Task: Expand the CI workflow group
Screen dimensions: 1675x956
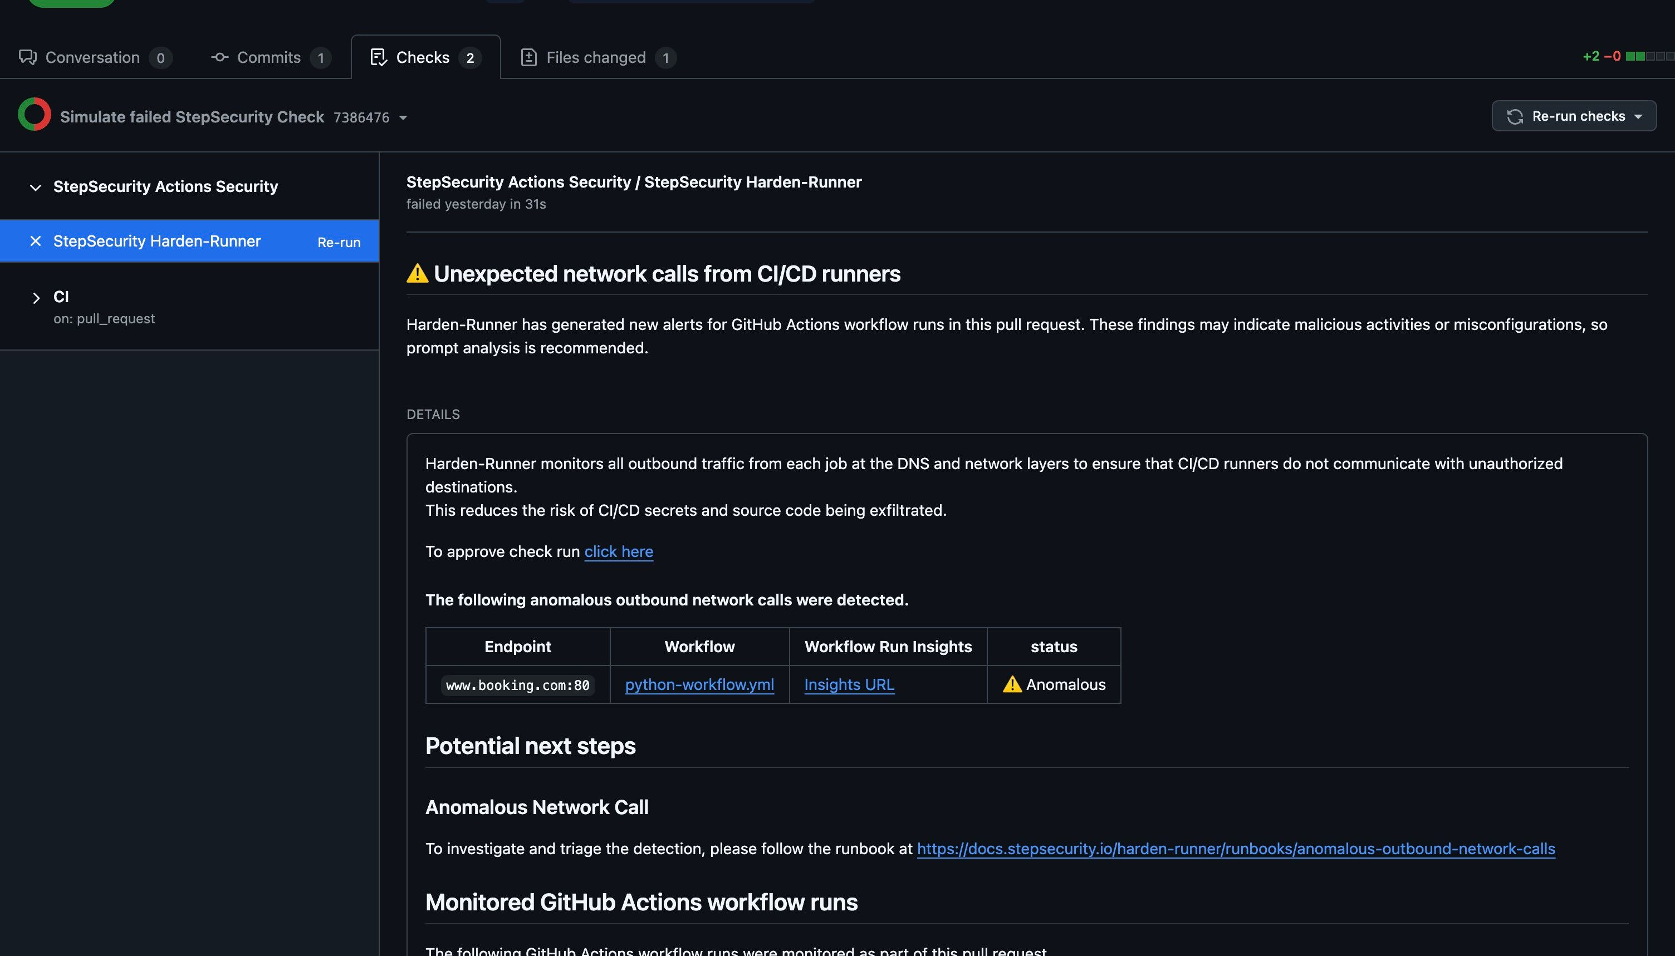Action: coord(36,298)
